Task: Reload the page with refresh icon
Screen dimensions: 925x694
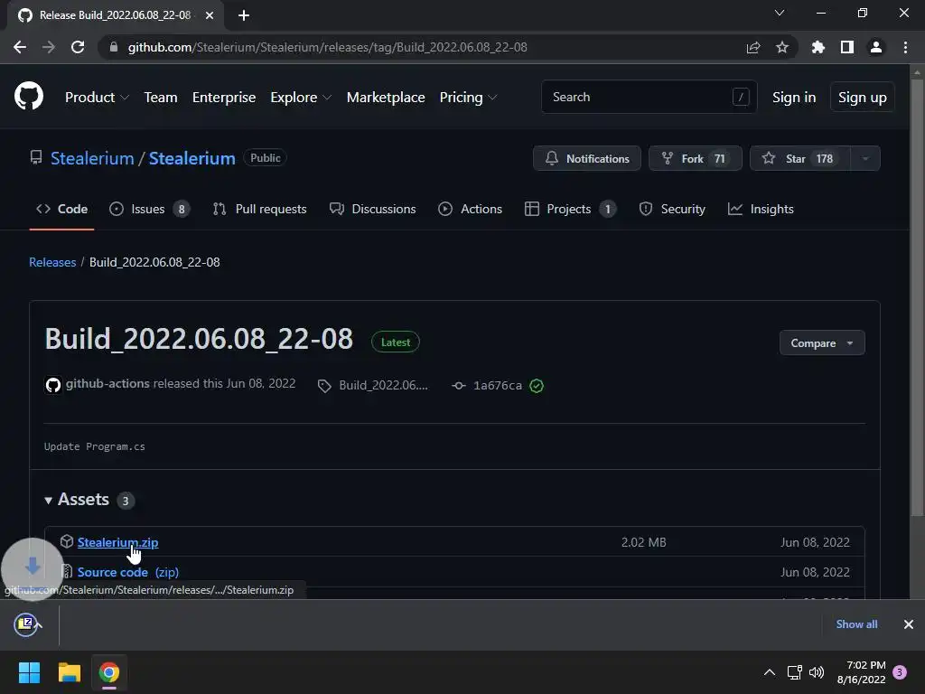Action: (78, 47)
